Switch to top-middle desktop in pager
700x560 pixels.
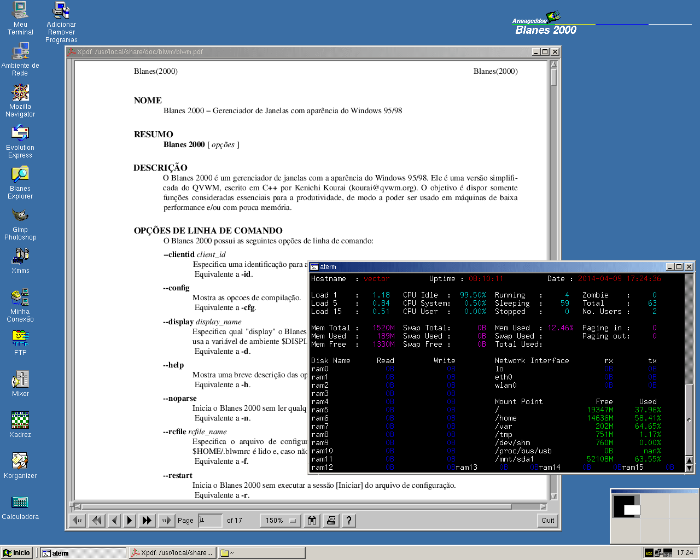tap(655, 506)
